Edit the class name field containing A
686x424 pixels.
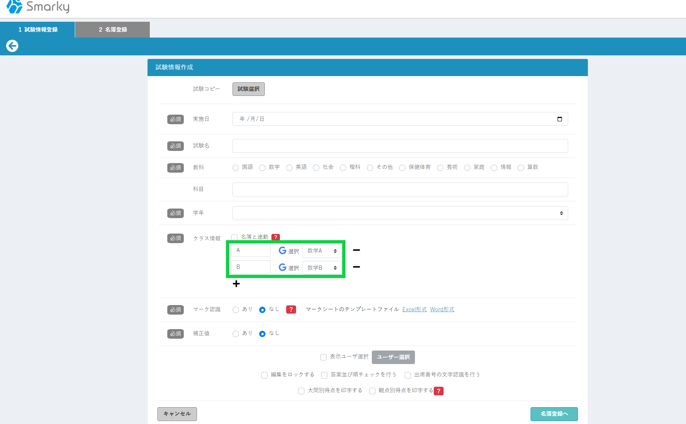point(251,250)
